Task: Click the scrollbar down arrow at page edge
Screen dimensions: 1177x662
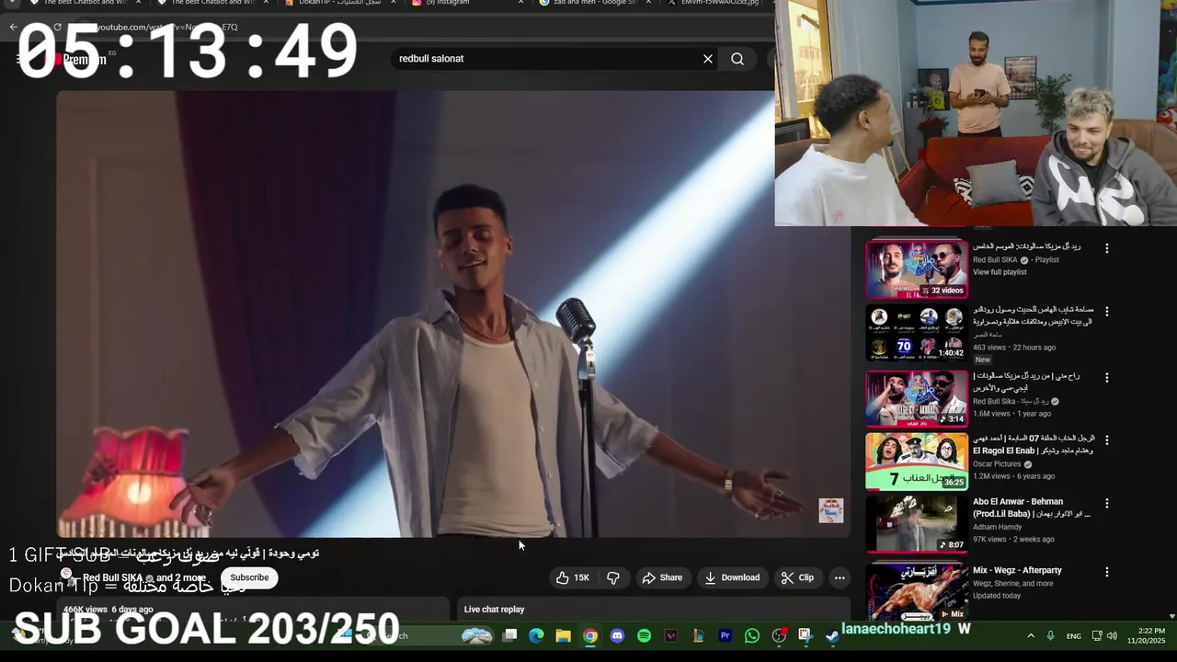Action: coord(1171,616)
